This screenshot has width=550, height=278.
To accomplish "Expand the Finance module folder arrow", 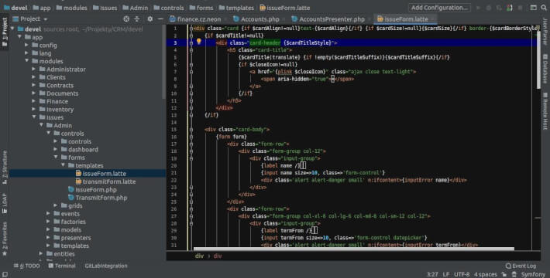I will pyautogui.click(x=34, y=101).
